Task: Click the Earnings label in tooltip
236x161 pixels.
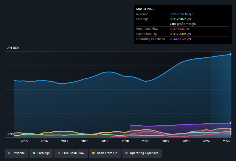Action: click(x=142, y=19)
